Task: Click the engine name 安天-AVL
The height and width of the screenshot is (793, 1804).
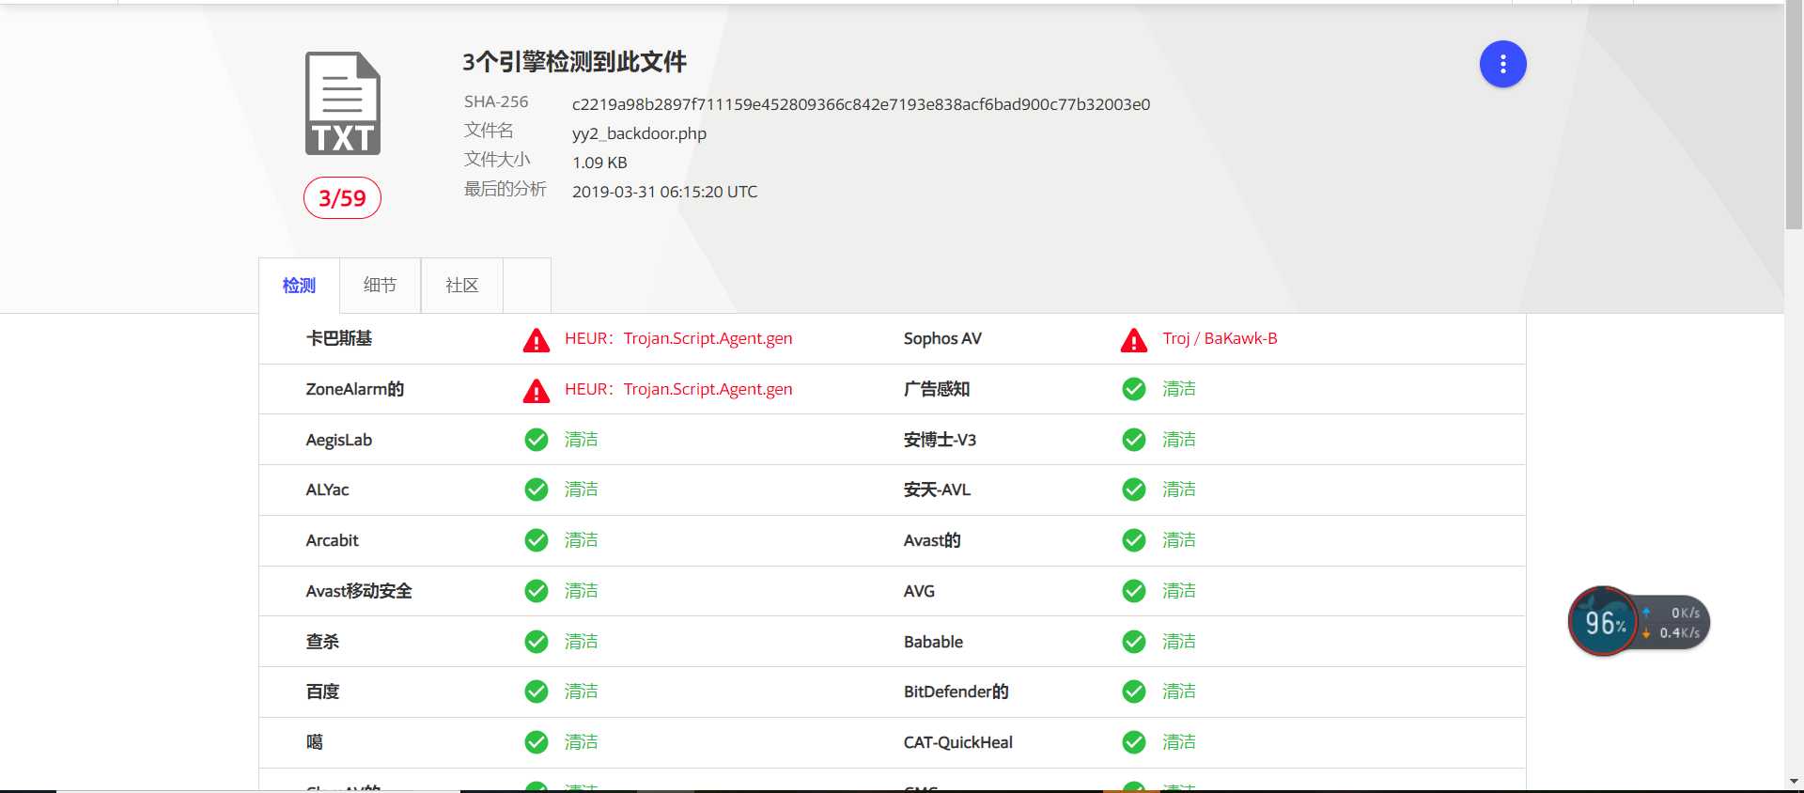Action: pyautogui.click(x=937, y=490)
